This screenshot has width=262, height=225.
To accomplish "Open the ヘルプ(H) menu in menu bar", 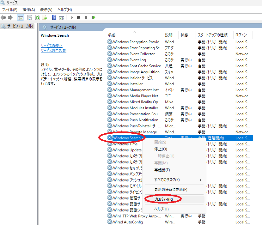I will (65, 10).
